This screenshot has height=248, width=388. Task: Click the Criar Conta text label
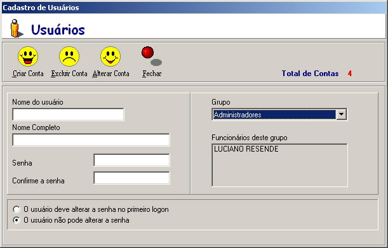coord(28,74)
